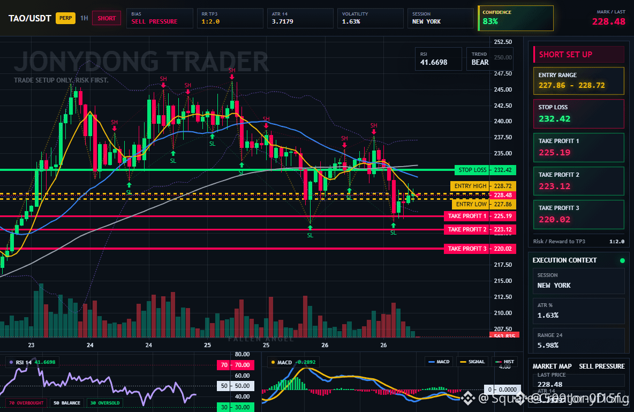634x412 pixels.
Task: Click the 240.00 price axis label
Action: 503,121
